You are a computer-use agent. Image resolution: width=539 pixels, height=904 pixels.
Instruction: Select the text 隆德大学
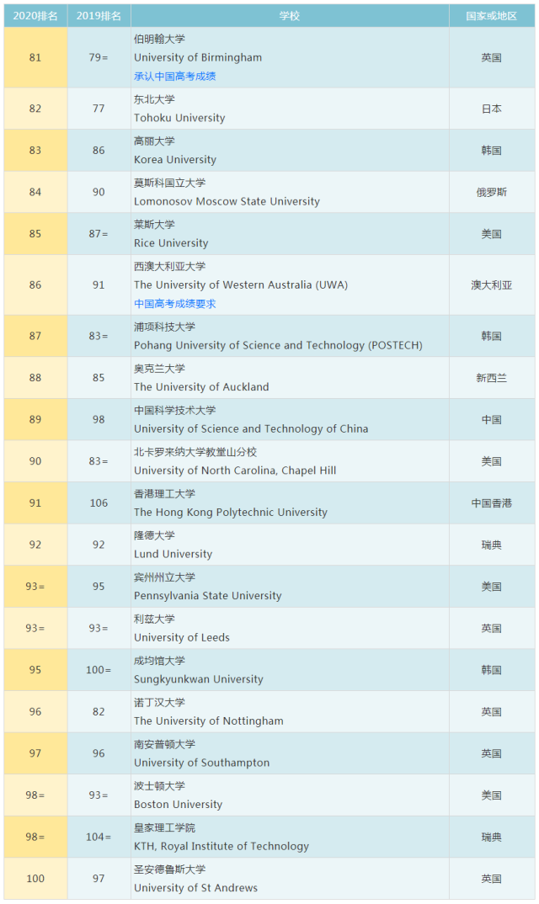(154, 535)
